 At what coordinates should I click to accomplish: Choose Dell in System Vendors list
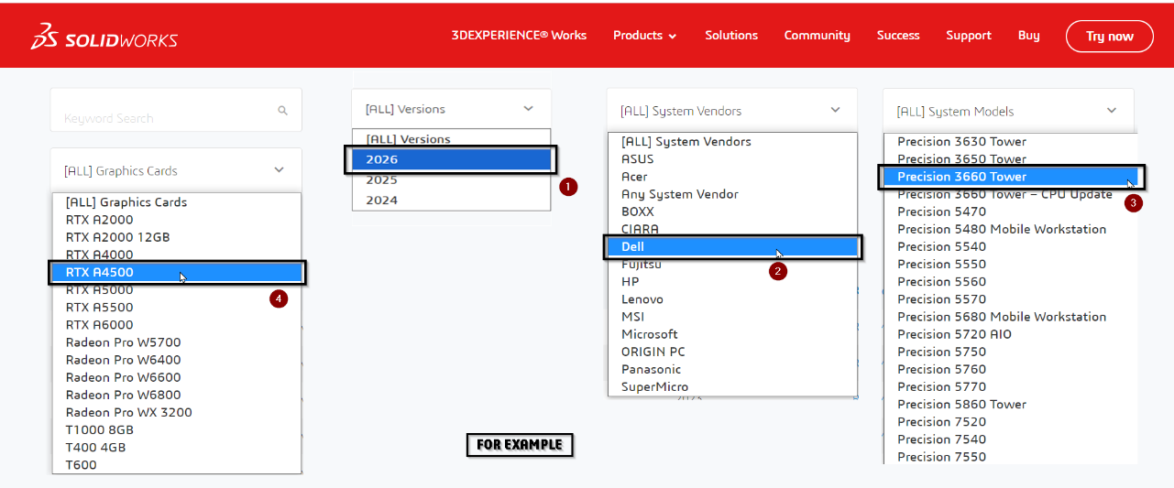[731, 246]
